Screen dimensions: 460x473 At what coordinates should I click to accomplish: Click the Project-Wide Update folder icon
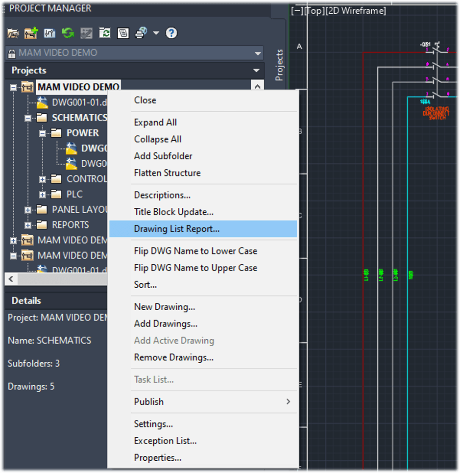(105, 33)
